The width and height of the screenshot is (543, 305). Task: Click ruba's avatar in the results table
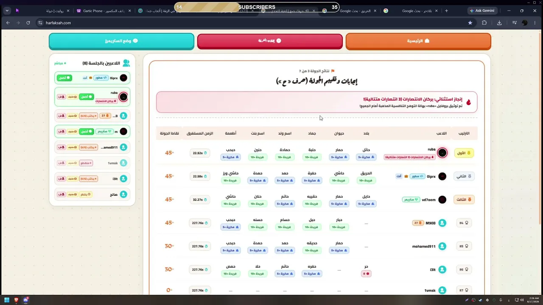pyautogui.click(x=442, y=153)
